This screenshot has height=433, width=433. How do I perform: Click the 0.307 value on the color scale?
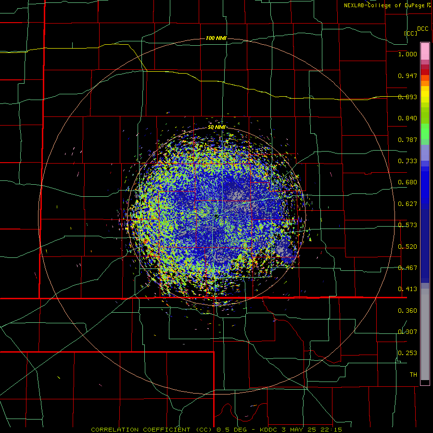(408, 332)
